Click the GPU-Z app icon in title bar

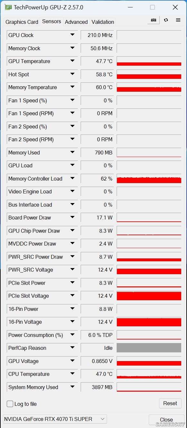coord(8,7)
